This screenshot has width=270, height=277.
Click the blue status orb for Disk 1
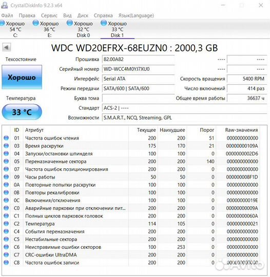(x=104, y=23)
